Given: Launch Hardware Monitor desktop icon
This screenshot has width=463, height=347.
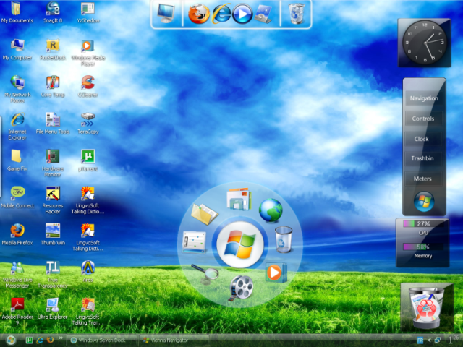Looking at the screenshot, I should [53, 163].
